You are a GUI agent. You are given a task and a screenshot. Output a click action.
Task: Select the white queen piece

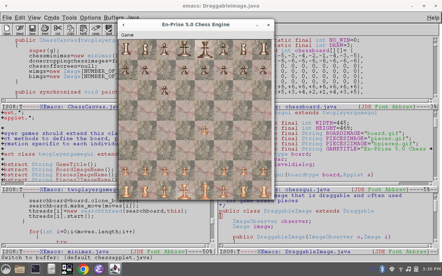(185, 191)
